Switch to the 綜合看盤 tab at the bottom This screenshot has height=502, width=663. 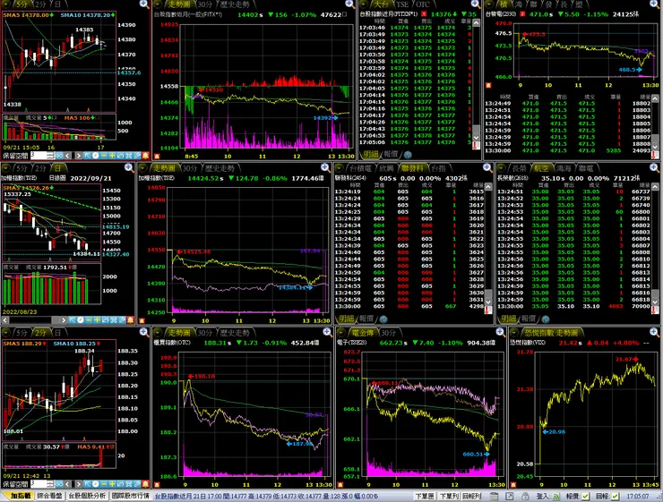pyautogui.click(x=49, y=496)
